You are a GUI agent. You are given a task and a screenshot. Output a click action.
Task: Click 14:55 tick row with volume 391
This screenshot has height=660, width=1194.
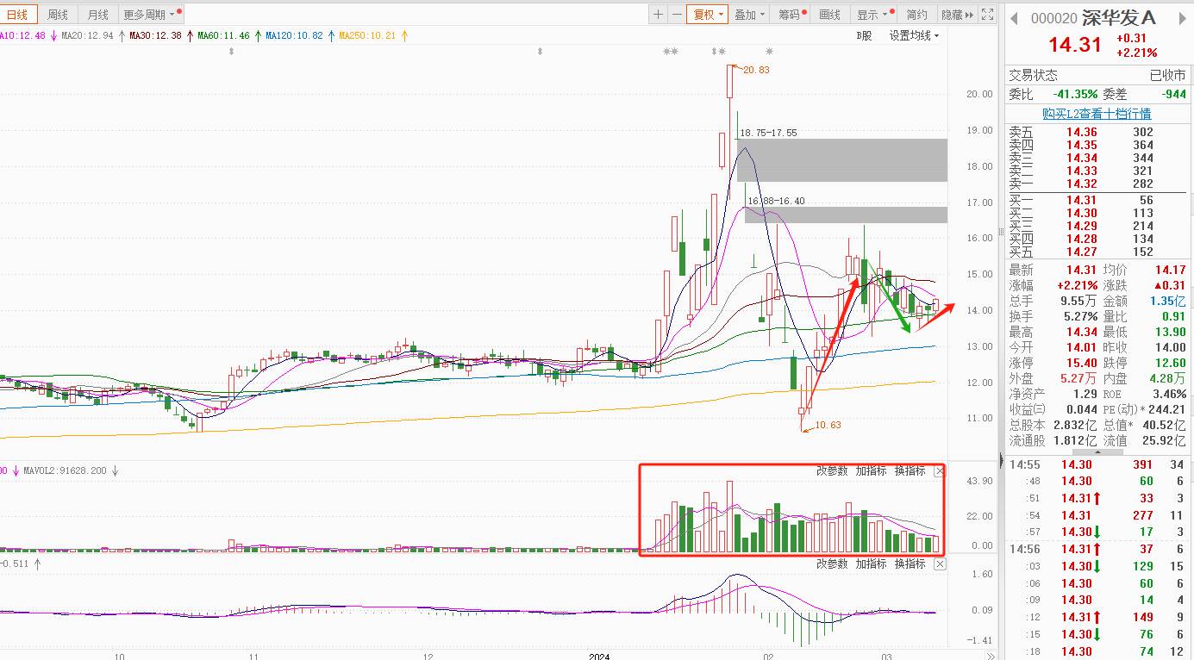[1097, 464]
